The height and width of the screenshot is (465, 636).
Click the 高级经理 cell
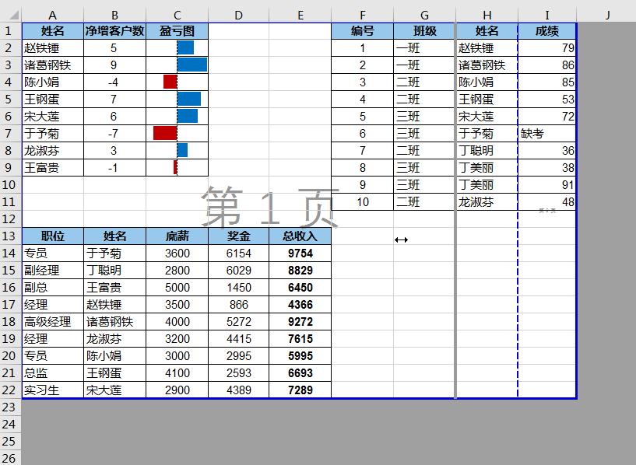point(53,322)
